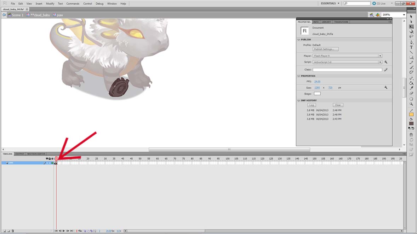
Task: Select the Bone tool
Action: (x=411, y=78)
